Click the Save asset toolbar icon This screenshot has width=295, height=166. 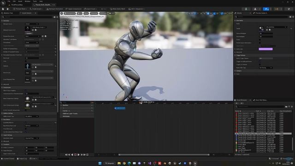3,9
